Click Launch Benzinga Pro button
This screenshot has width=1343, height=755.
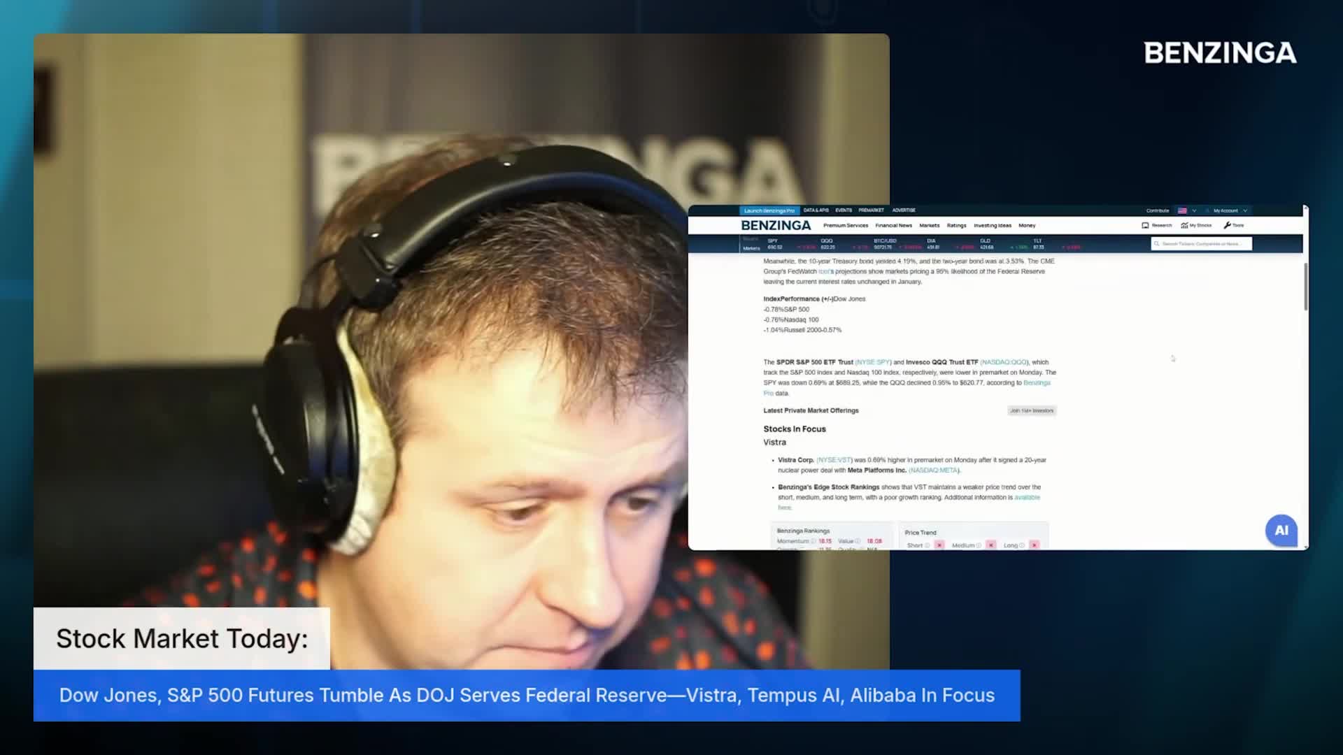[769, 210]
